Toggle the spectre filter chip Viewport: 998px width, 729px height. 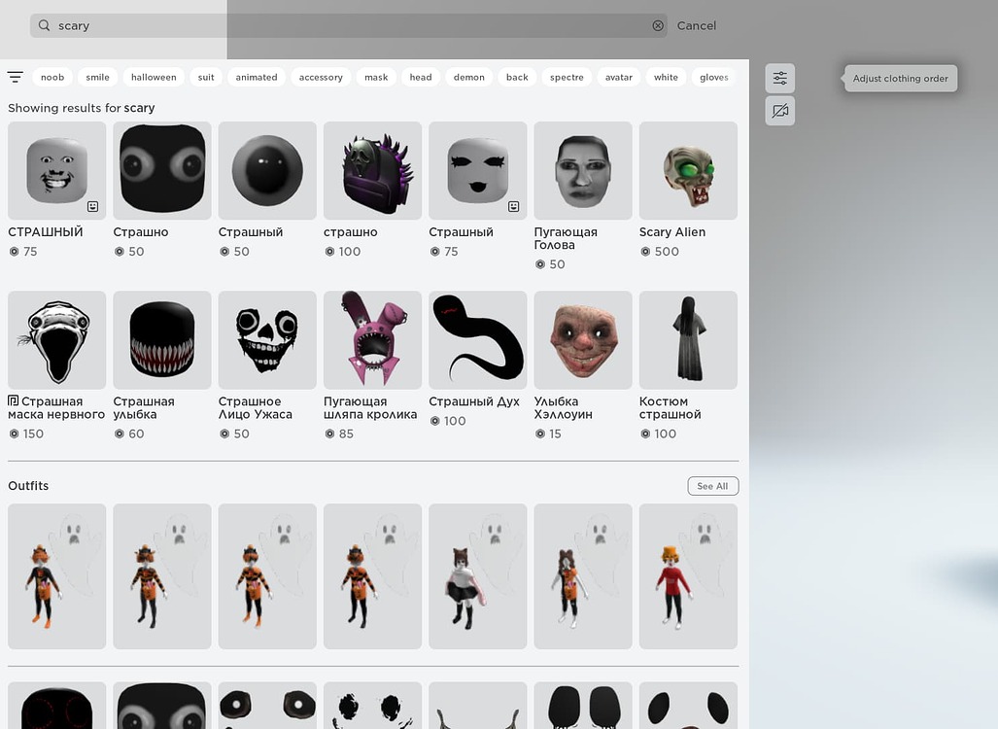pyautogui.click(x=567, y=76)
